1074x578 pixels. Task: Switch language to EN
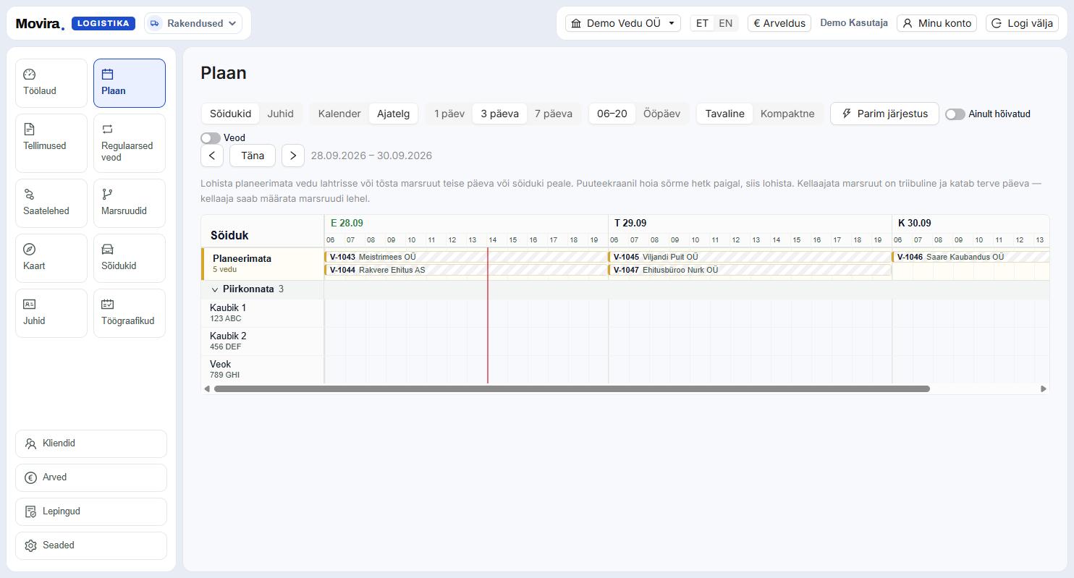click(725, 23)
